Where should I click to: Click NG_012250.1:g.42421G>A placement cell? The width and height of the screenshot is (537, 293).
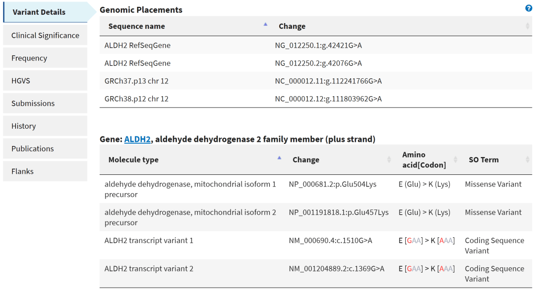tap(318, 45)
